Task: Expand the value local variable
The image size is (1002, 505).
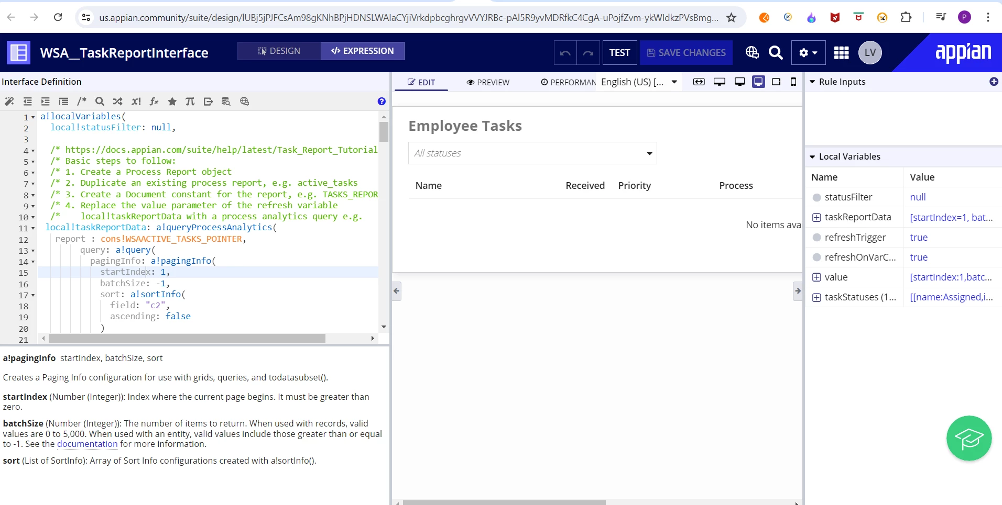Action: (816, 277)
